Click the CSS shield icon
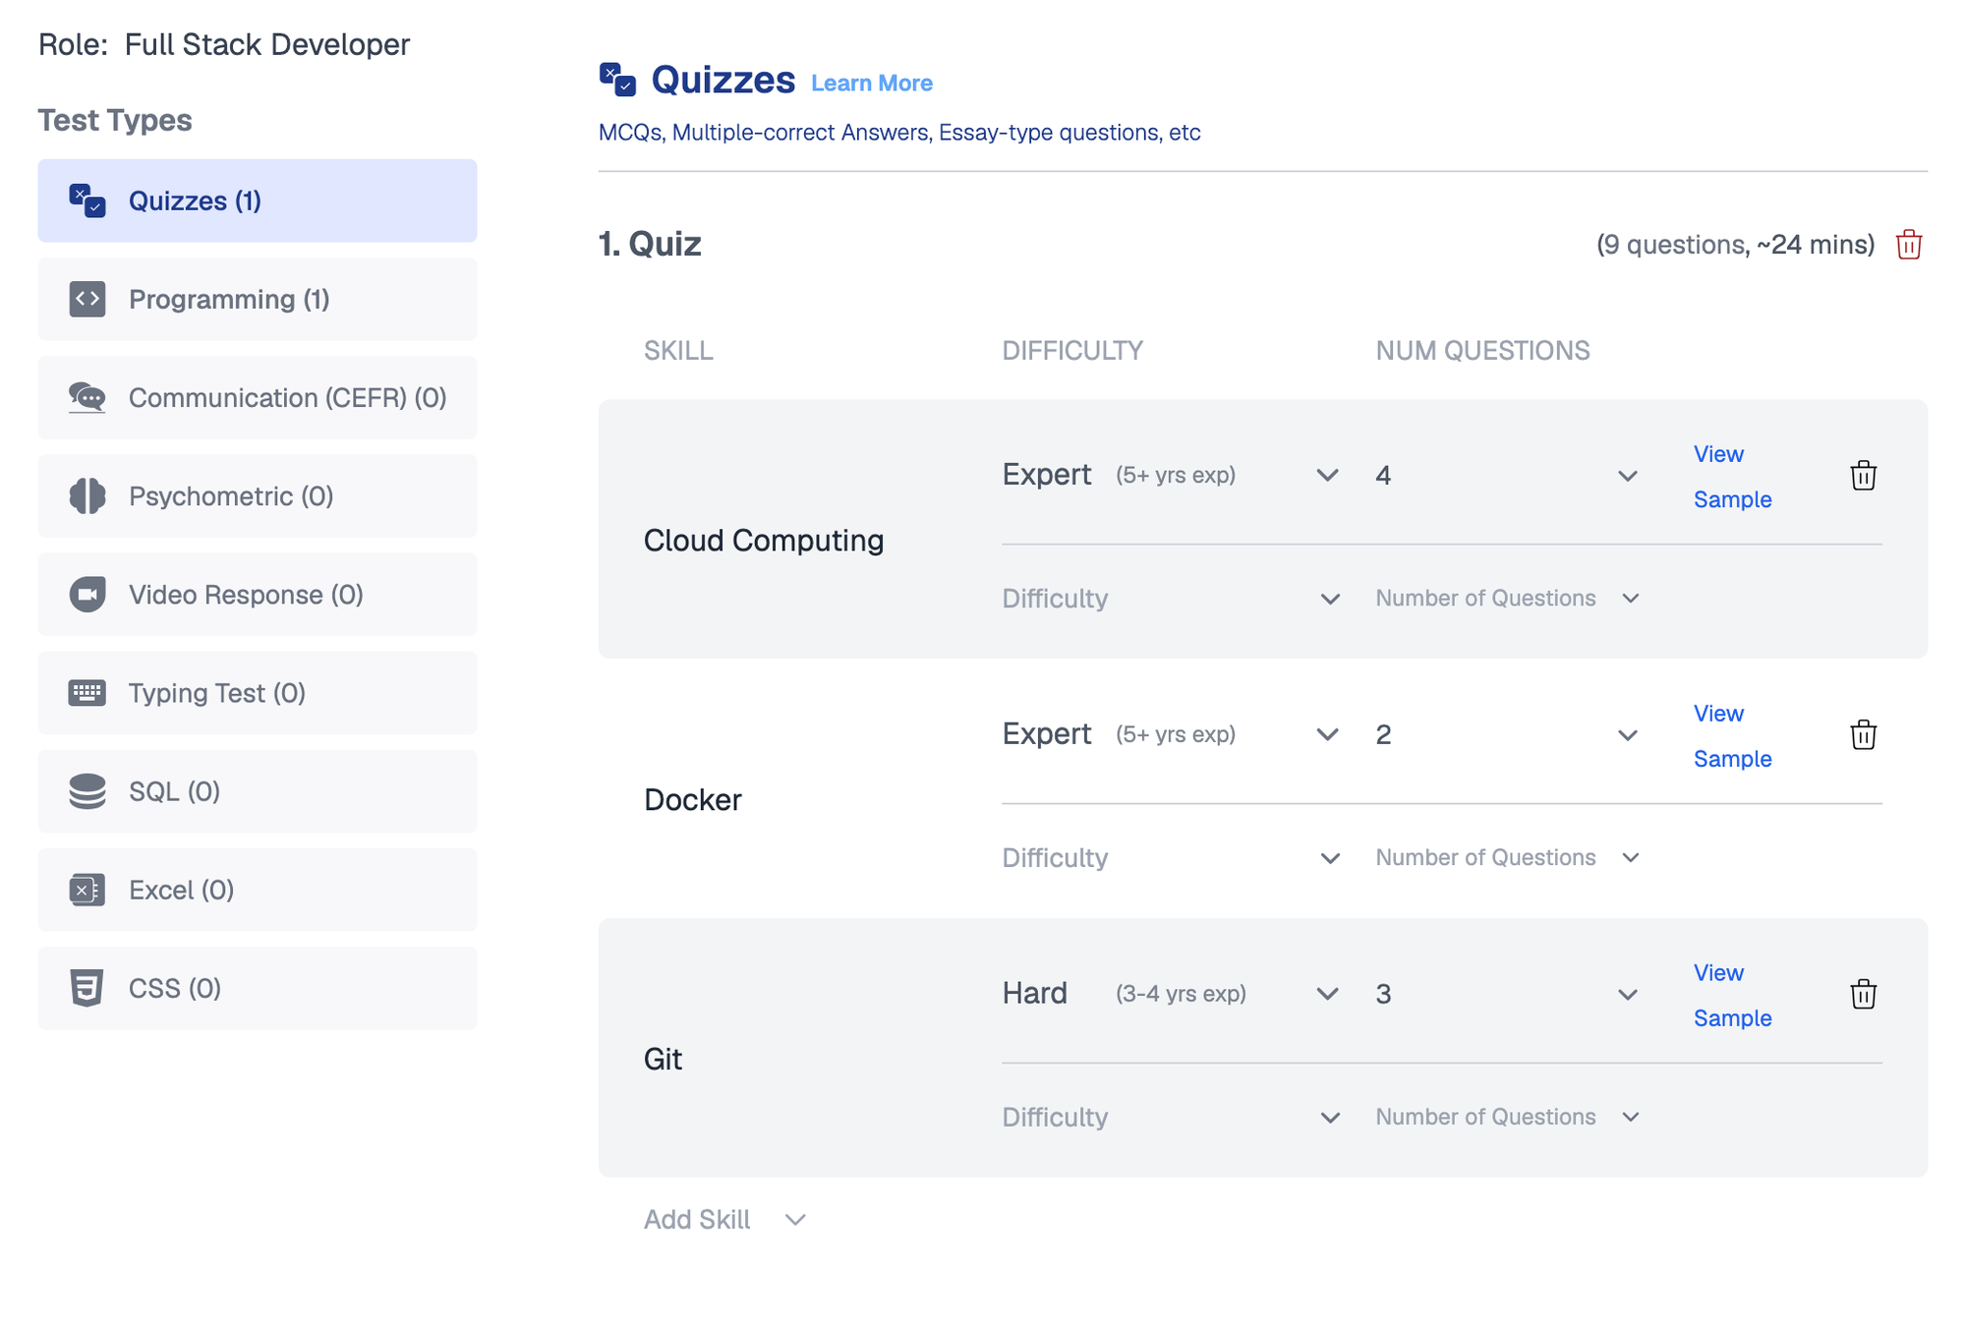The height and width of the screenshot is (1329, 1966). [87, 988]
